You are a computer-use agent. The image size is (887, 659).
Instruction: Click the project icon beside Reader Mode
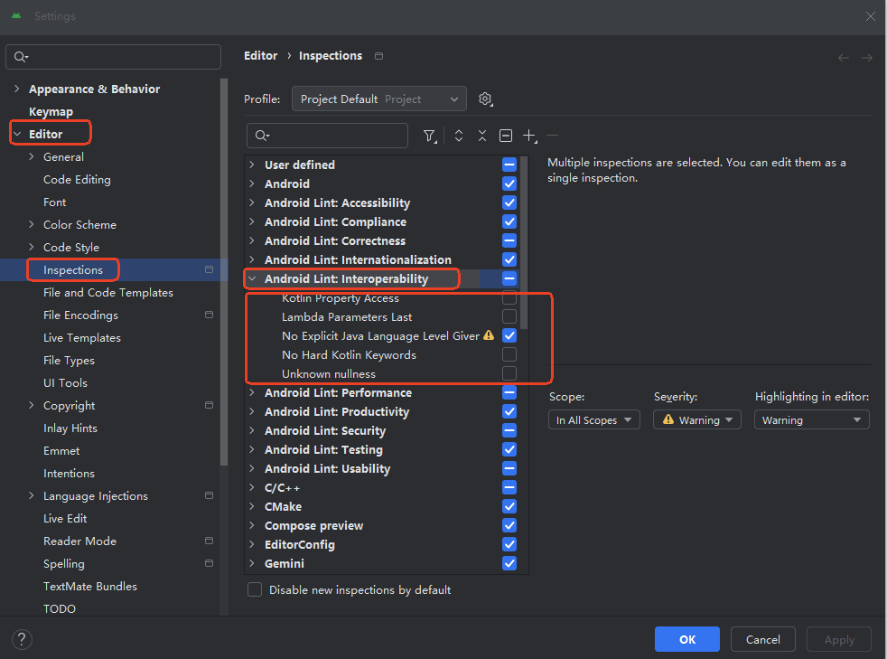[209, 541]
